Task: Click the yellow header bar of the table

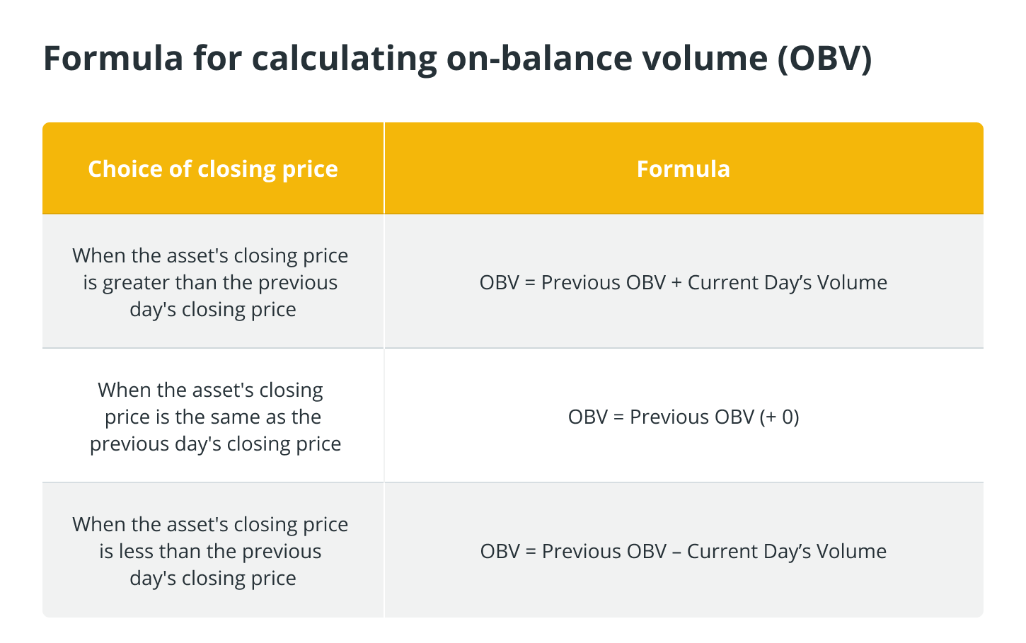Action: coord(513,168)
